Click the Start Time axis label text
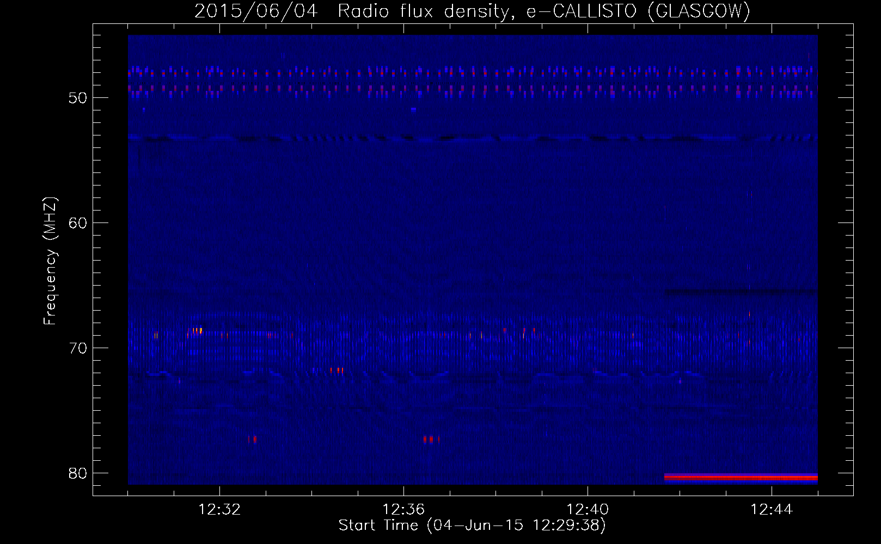881x544 pixels. coord(472,526)
